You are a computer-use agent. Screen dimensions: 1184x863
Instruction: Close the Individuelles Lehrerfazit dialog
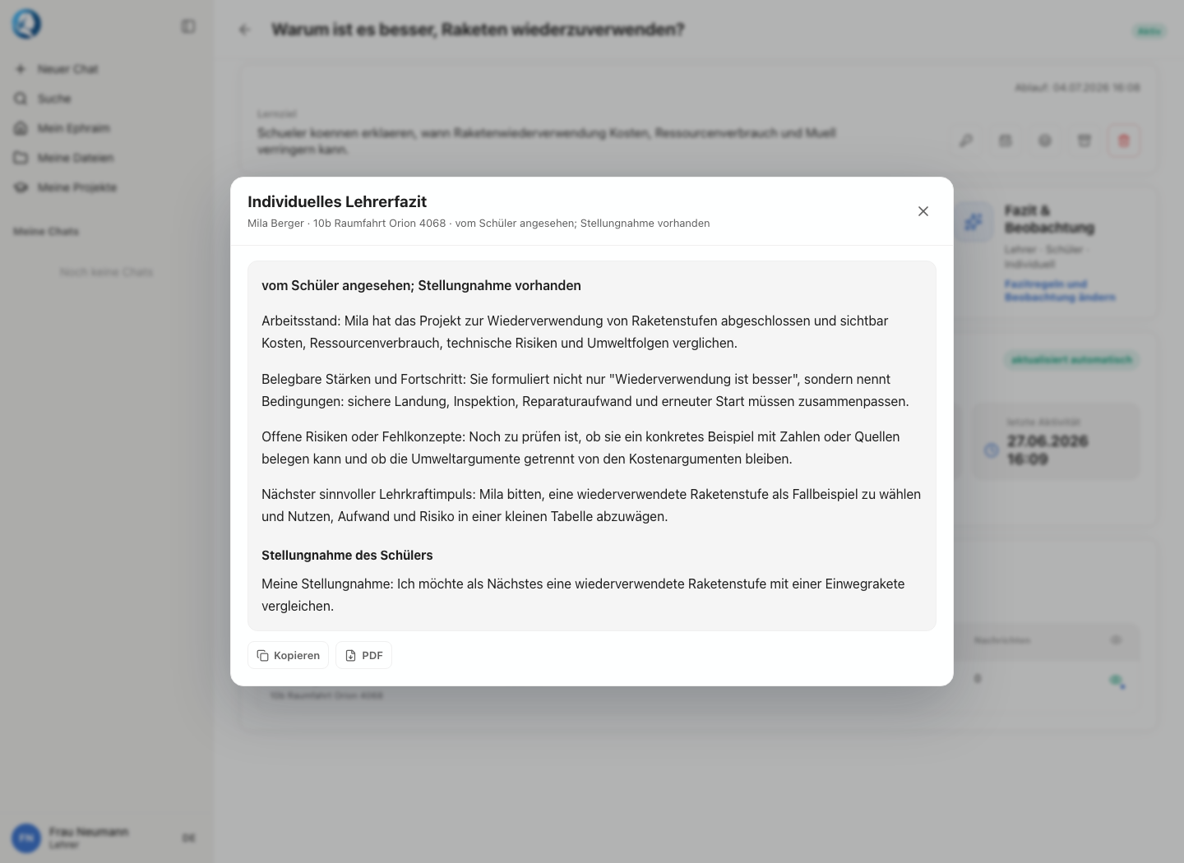click(x=923, y=211)
